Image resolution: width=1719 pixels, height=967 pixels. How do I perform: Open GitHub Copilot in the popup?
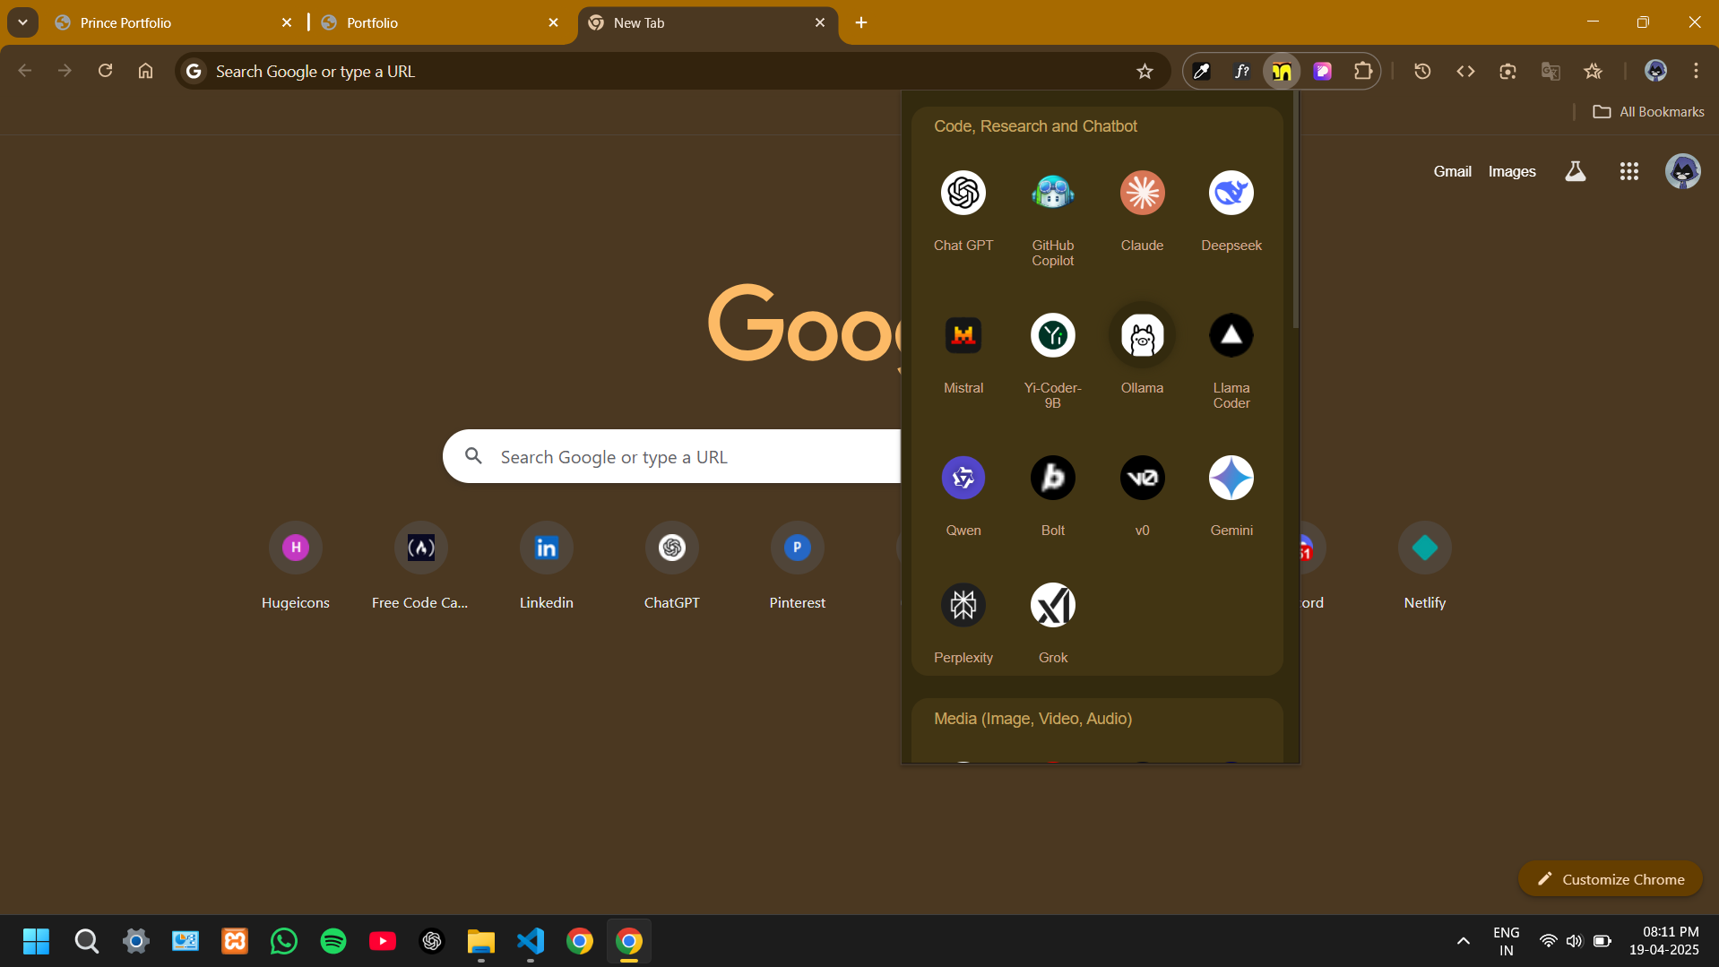(1052, 194)
